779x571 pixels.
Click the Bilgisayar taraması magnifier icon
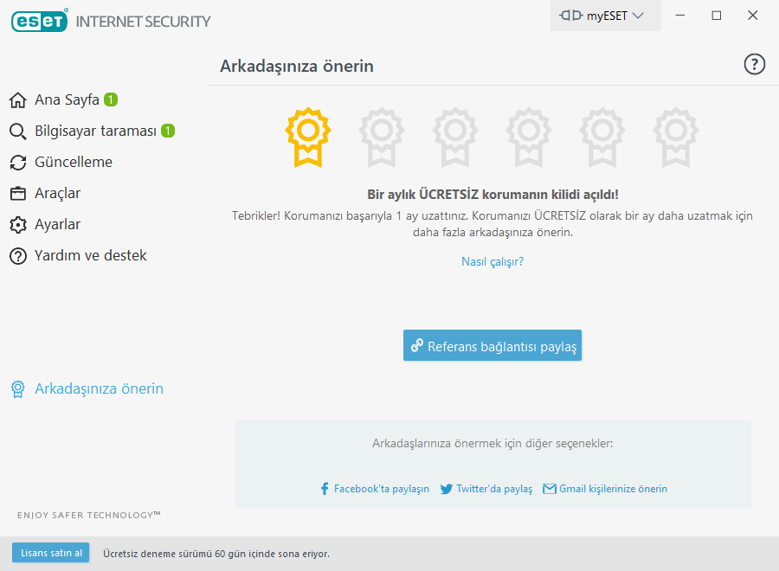(18, 132)
